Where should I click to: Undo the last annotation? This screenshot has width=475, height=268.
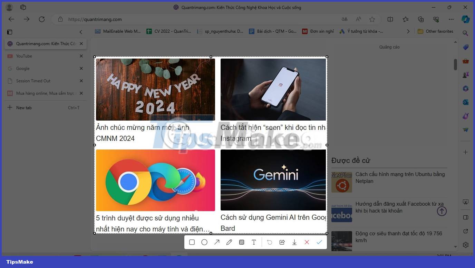click(270, 242)
